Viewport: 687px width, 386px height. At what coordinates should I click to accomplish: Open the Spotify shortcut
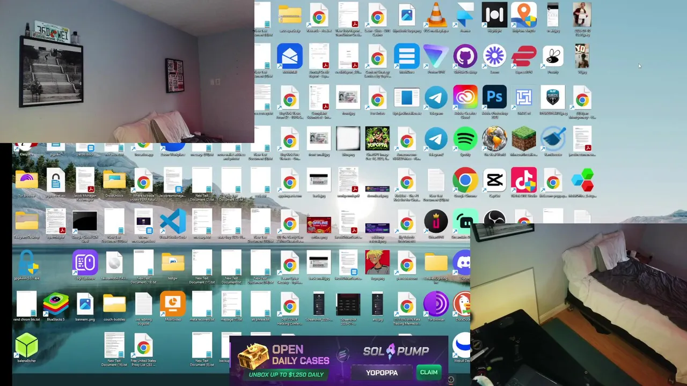465,139
